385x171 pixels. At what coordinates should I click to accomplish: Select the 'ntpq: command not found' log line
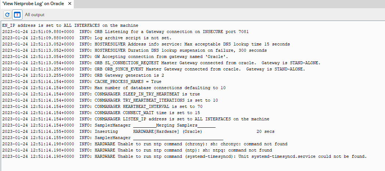click(x=137, y=150)
